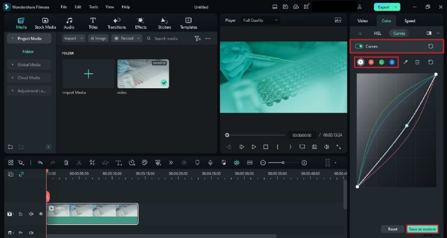The width and height of the screenshot is (447, 238).
Task: Expand the Adjustment Layer section
Action: coord(29,91)
